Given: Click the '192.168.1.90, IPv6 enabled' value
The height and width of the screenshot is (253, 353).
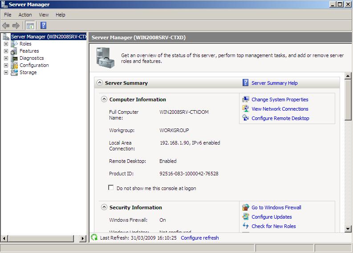Looking at the screenshot, I should point(190,143).
